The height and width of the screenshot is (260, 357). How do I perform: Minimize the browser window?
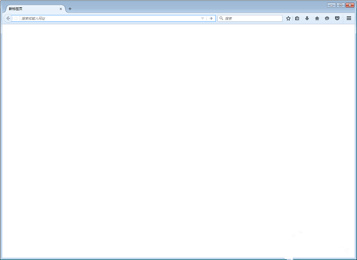(x=331, y=5)
